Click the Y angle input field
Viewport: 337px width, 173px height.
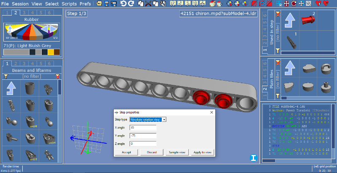pos(143,136)
